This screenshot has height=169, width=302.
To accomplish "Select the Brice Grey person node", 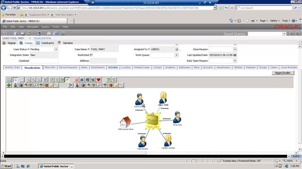I will pyautogui.click(x=177, y=117).
